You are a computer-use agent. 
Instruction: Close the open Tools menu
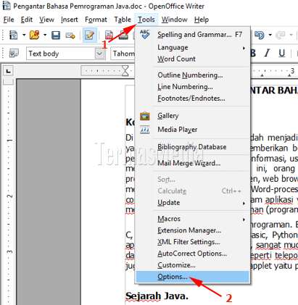point(146,20)
